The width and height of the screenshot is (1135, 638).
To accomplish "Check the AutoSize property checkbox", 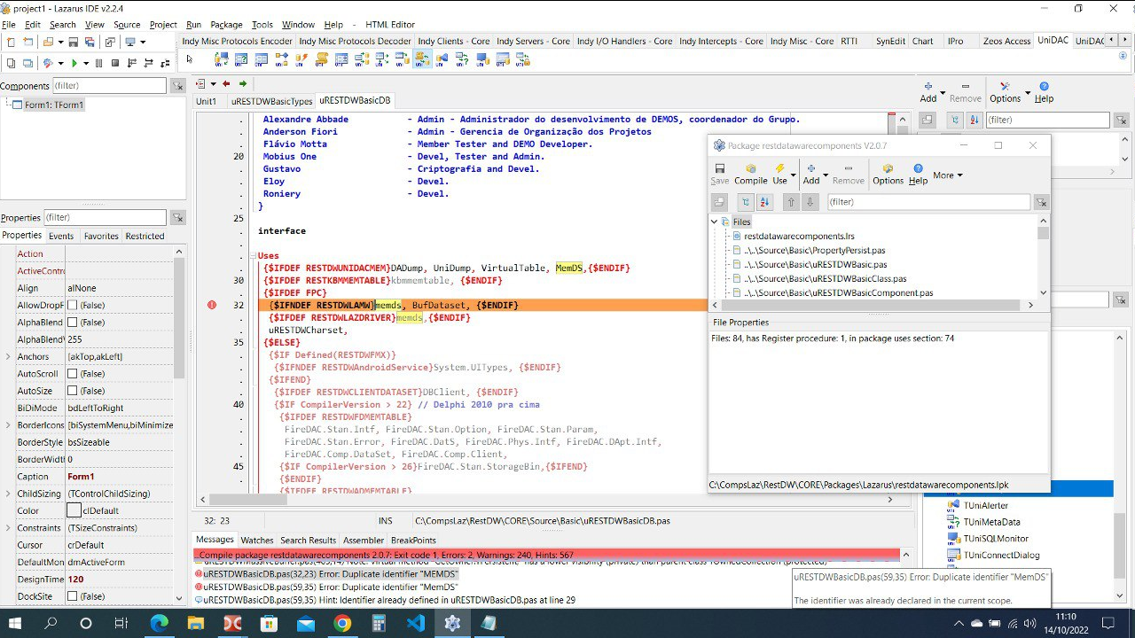I will 73,391.
